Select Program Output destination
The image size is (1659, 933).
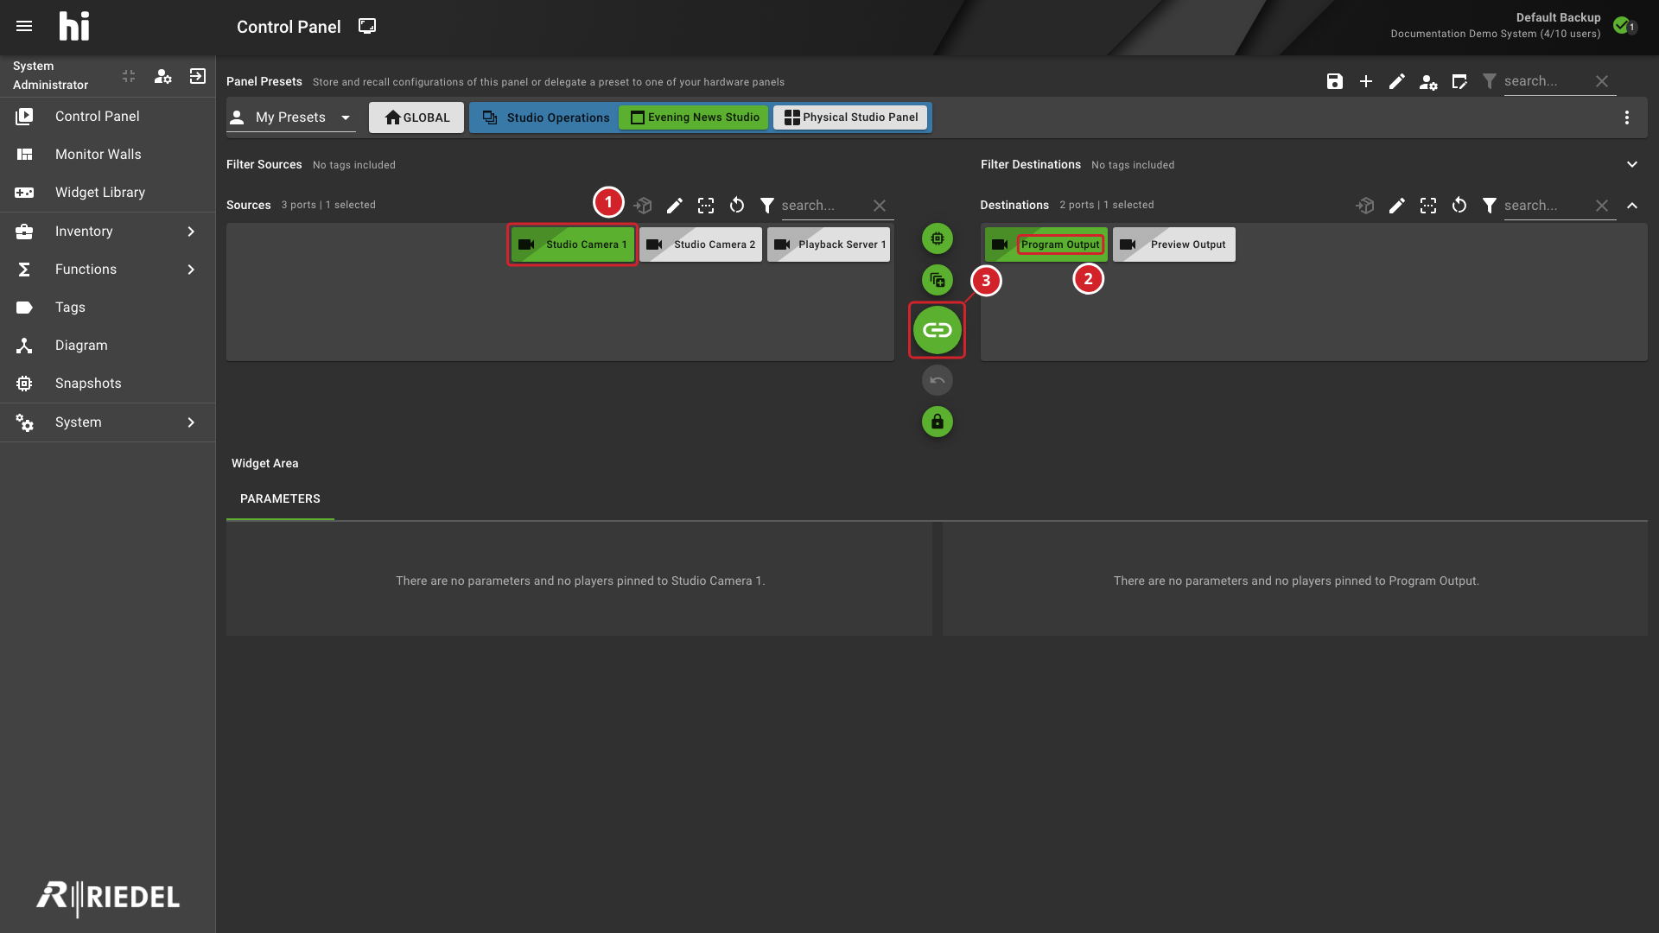1046,244
